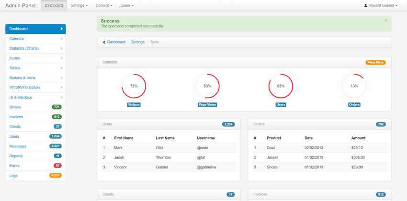Click the 1,234 badge in Users panel header
Screen dimensions: 407x201
point(228,124)
